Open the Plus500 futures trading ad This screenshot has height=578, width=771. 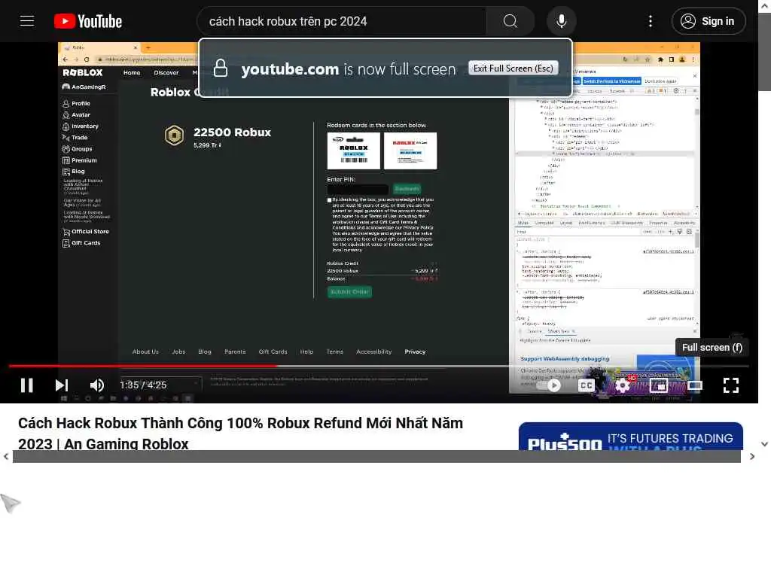click(631, 437)
